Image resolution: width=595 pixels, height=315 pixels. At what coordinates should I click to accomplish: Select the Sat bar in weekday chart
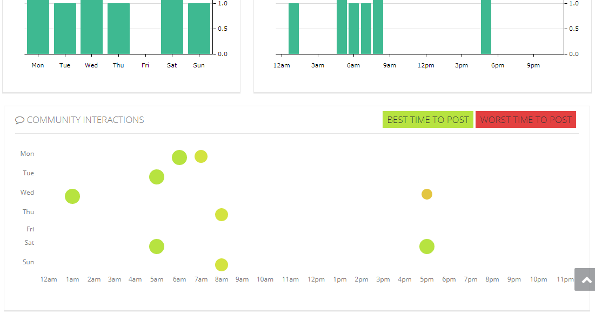[x=172, y=27]
